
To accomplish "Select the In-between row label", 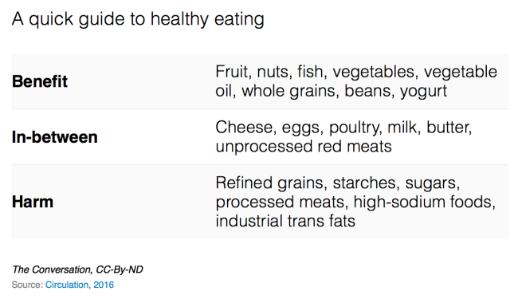I will [x=55, y=137].
